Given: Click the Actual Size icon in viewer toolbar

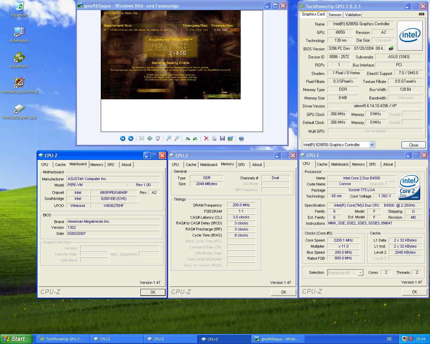Looking at the screenshot, I should click(149, 138).
